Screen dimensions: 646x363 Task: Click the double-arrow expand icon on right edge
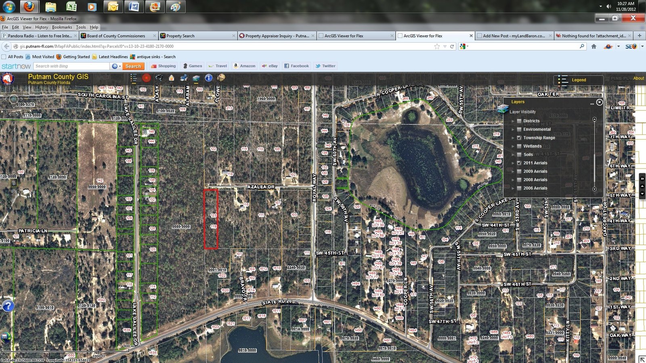[x=642, y=179]
